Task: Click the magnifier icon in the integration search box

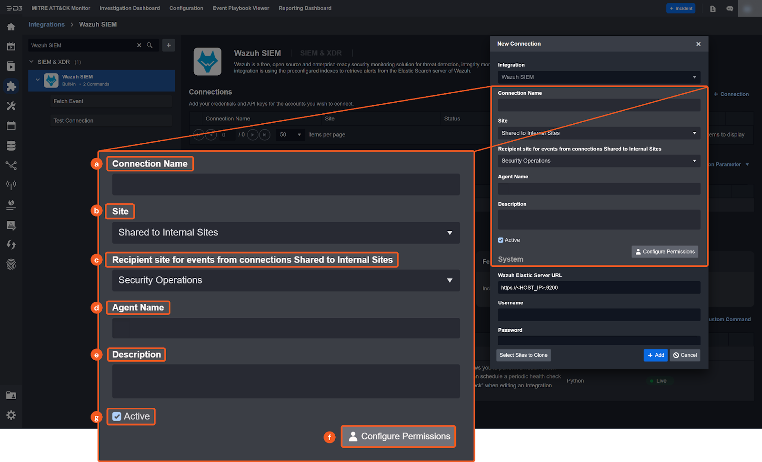Action: point(150,45)
